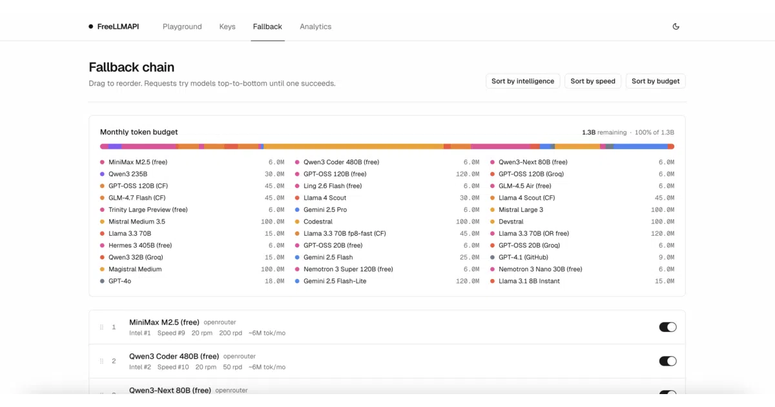Screen dimensions: 775x407
Task: Click the Monthly token budget heading
Action: (139, 132)
